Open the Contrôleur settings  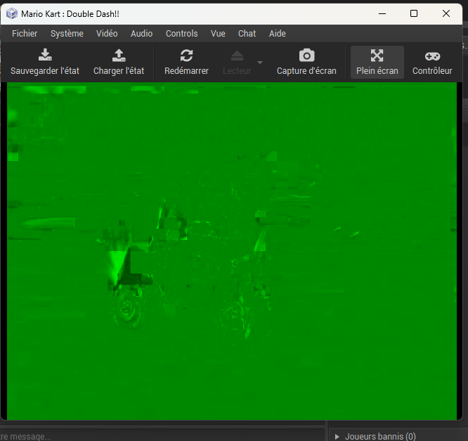[432, 62]
